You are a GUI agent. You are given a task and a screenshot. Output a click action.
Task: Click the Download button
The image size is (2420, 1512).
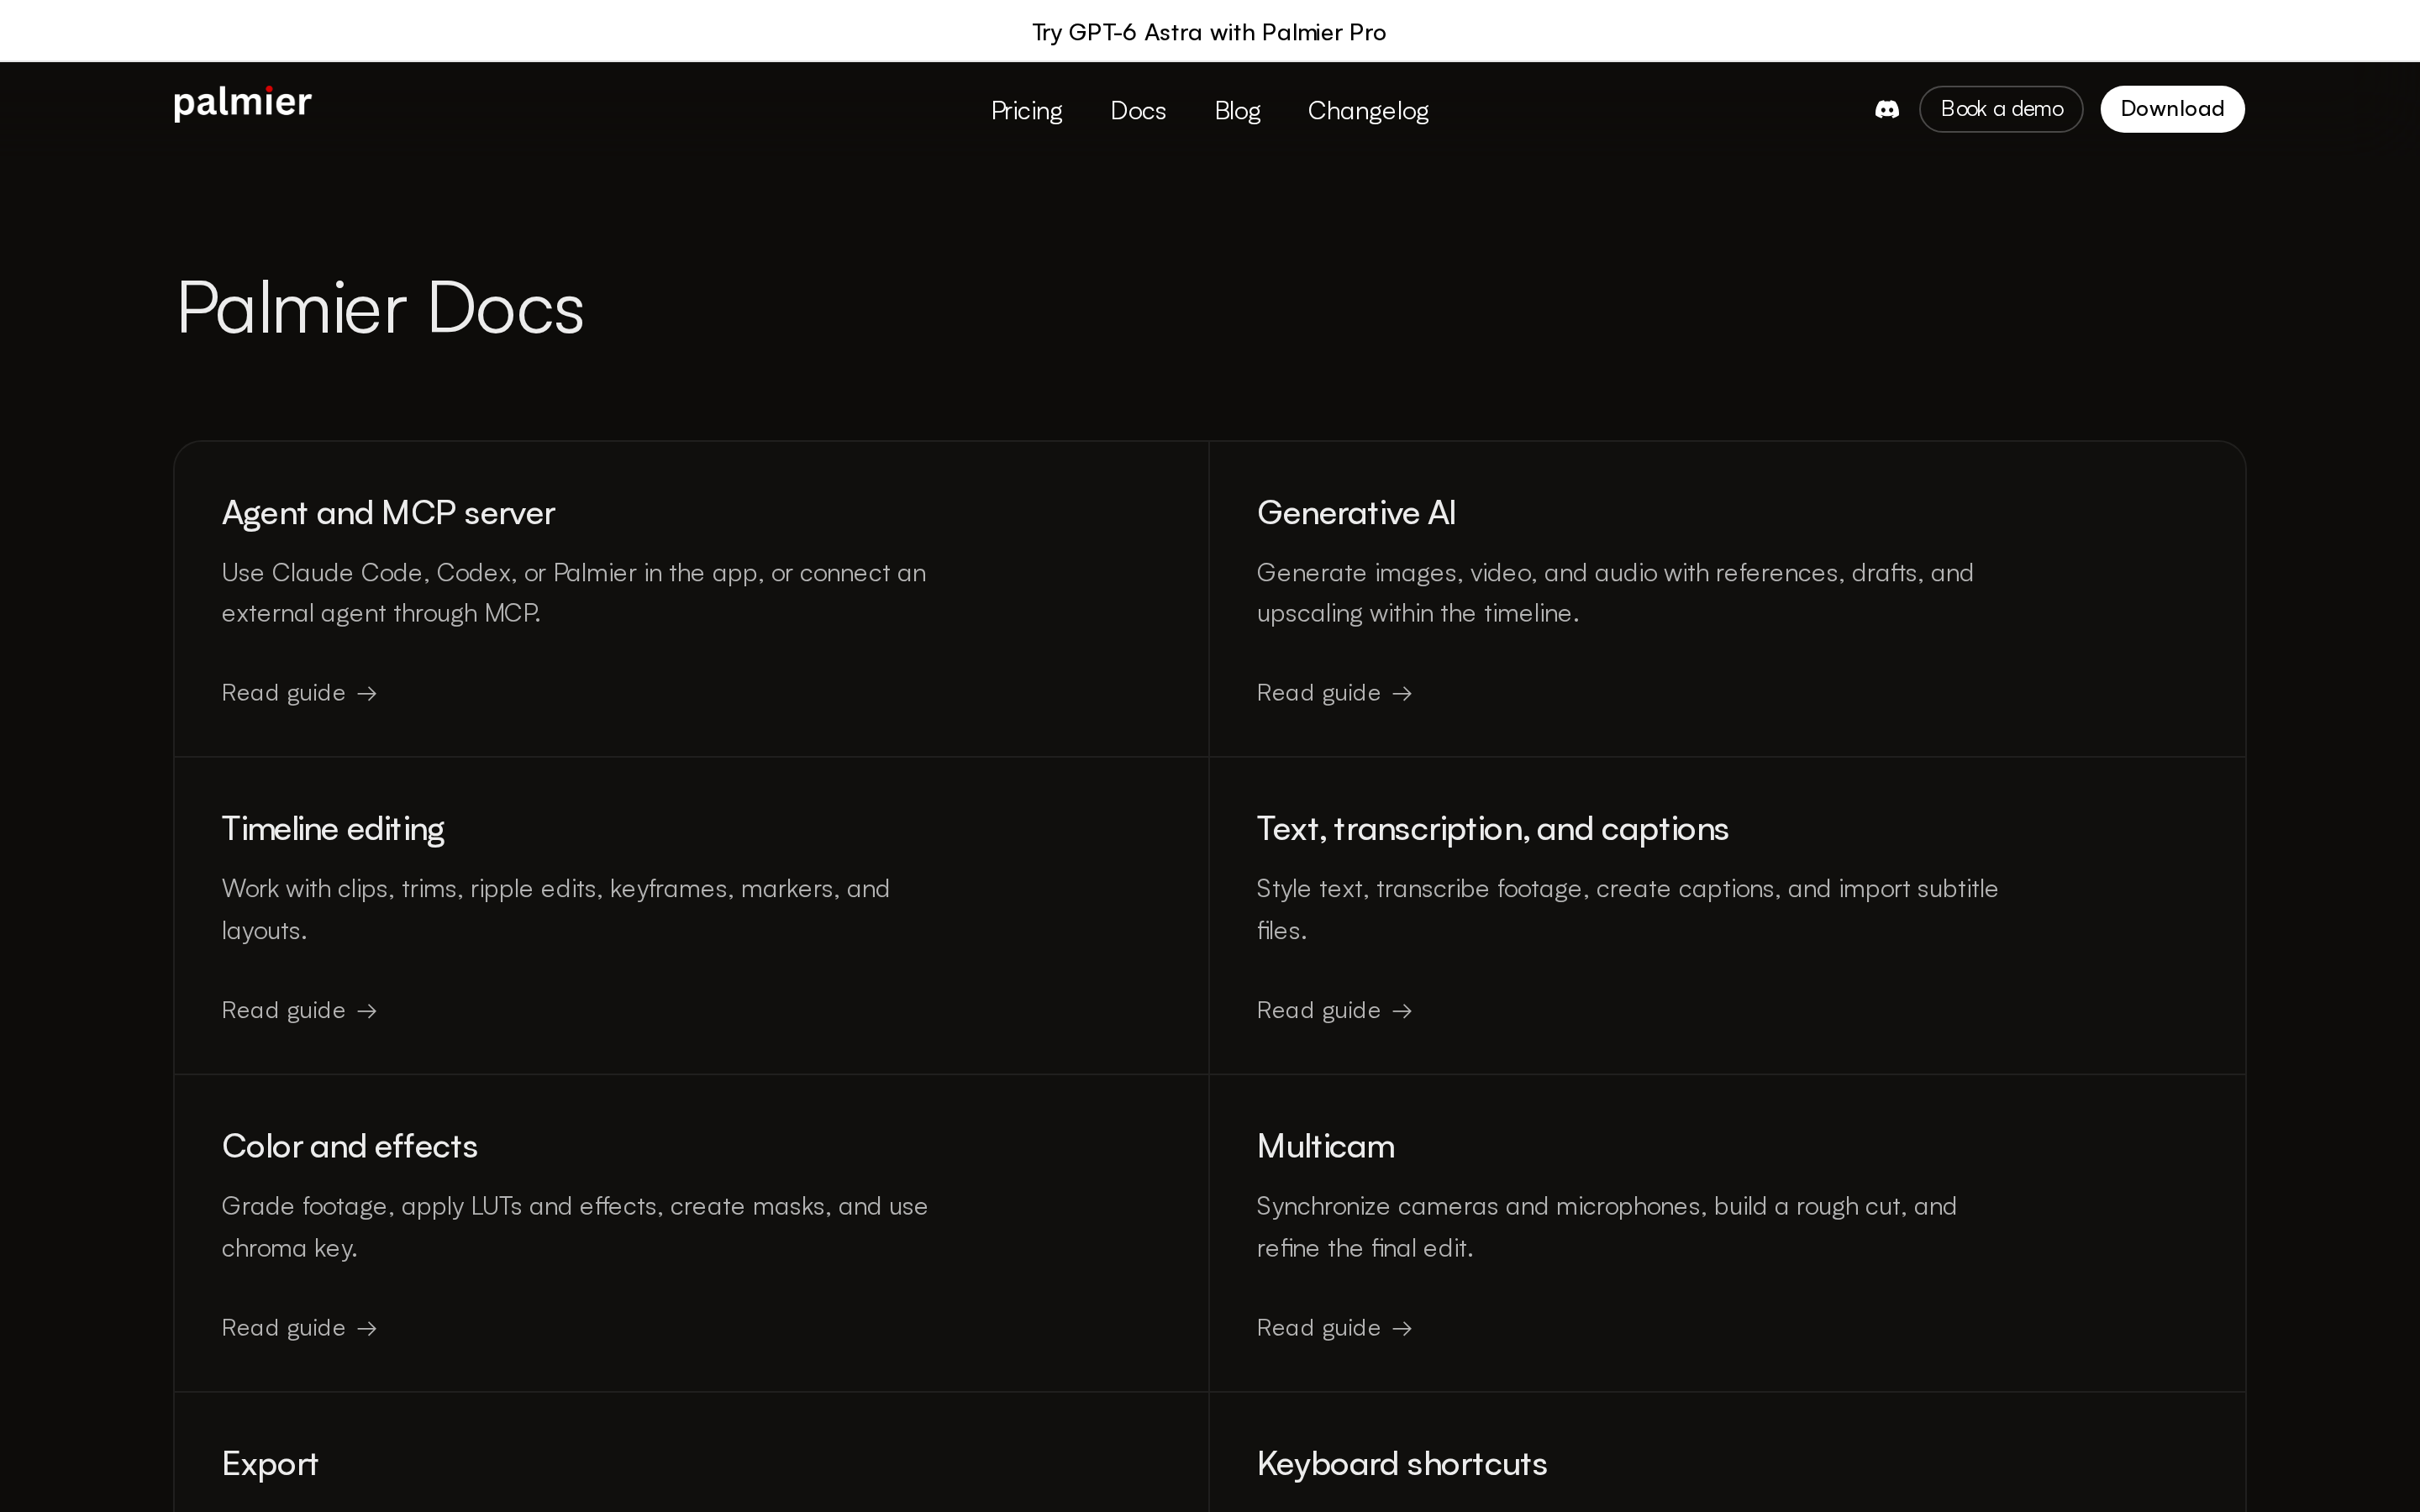[x=2172, y=109]
